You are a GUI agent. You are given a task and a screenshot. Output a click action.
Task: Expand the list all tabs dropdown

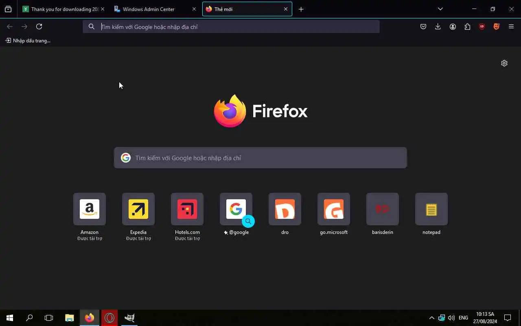(440, 9)
